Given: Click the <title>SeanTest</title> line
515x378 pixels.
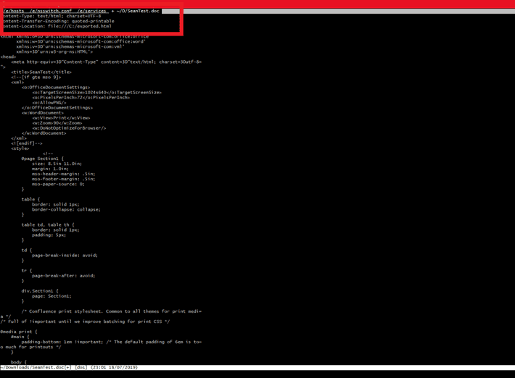Looking at the screenshot, I should 41,72.
